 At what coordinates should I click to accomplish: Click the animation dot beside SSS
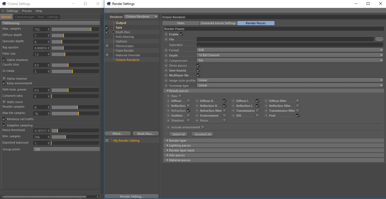[x=233, y=116]
